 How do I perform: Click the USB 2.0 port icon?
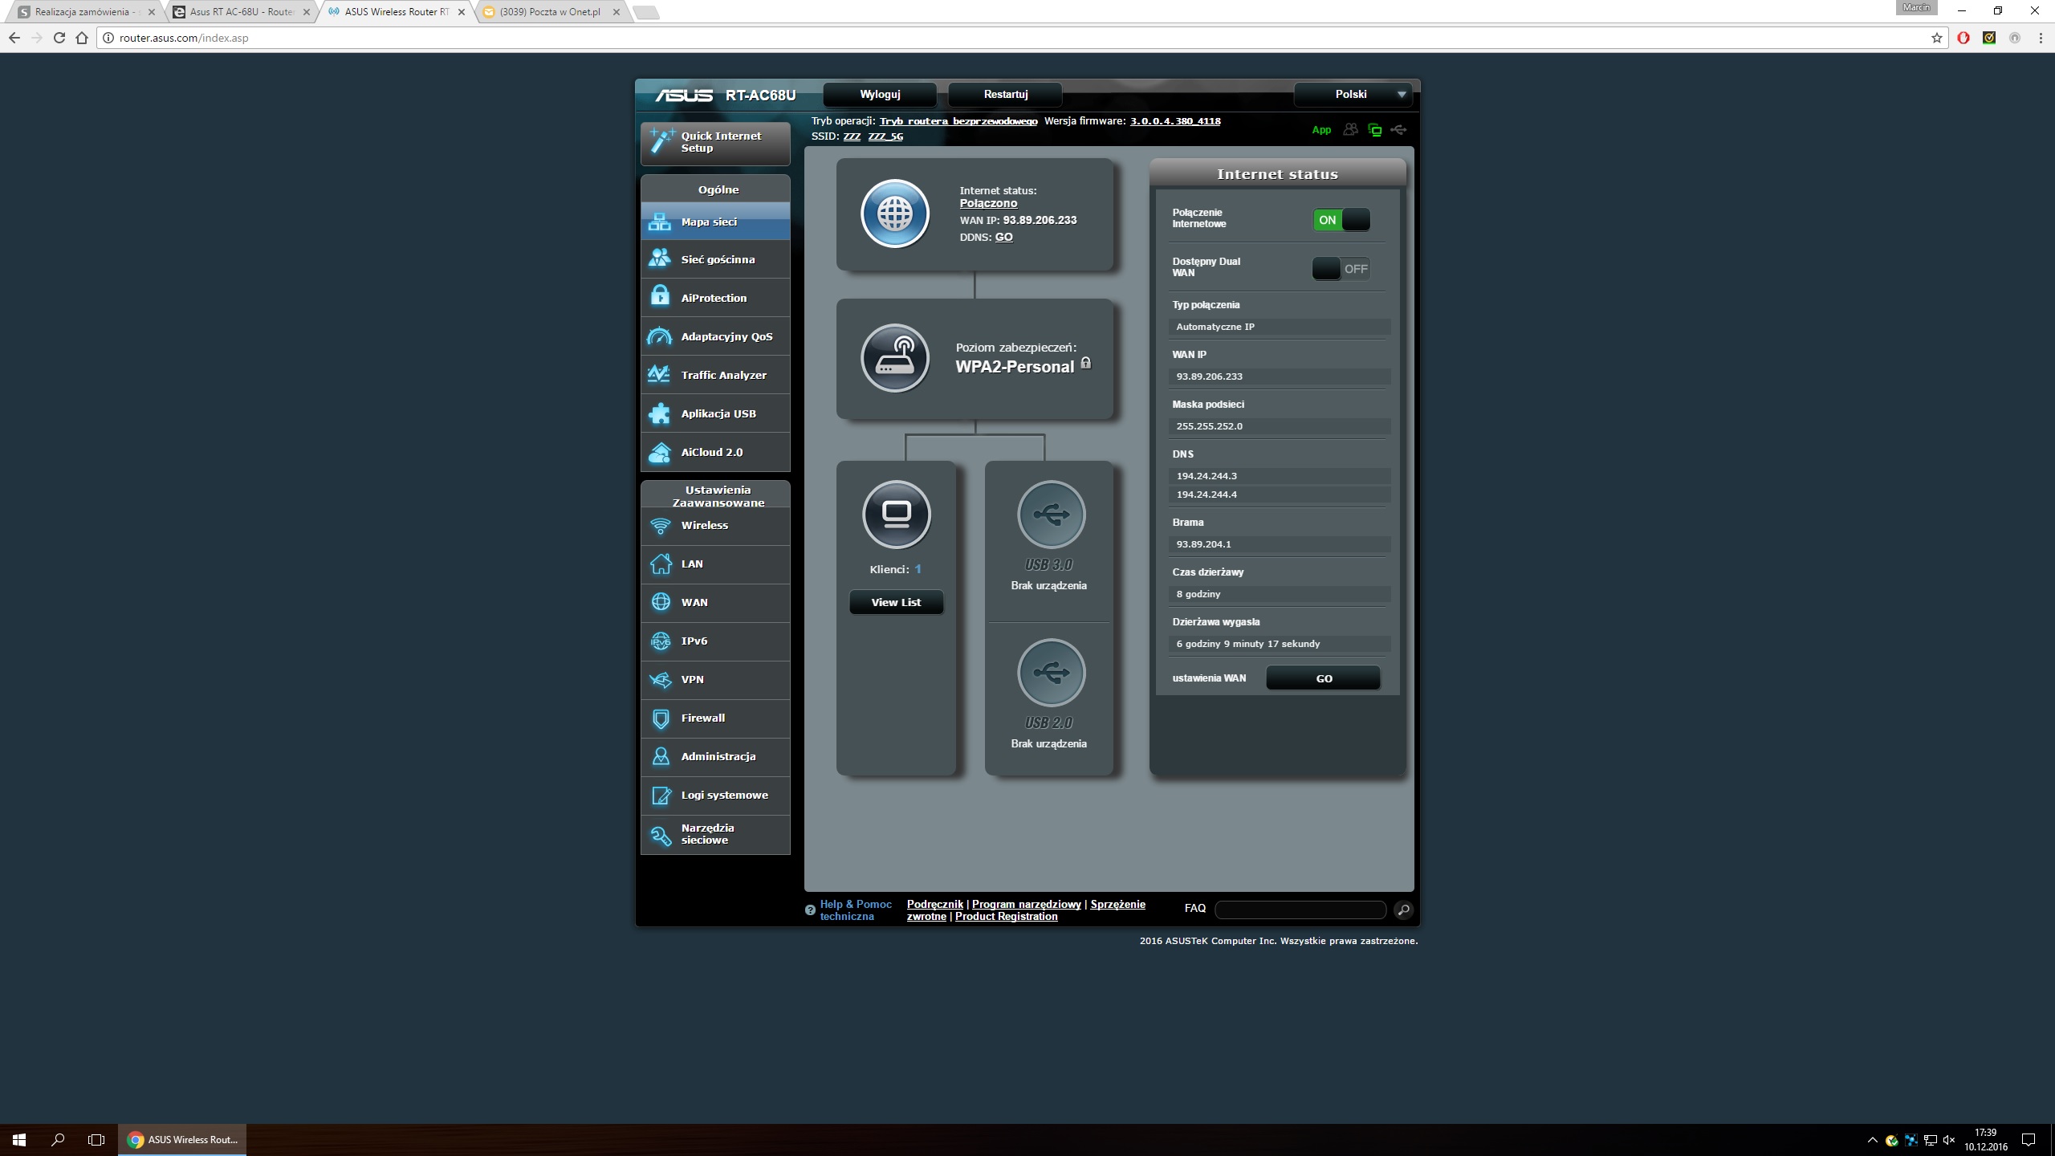(1051, 673)
